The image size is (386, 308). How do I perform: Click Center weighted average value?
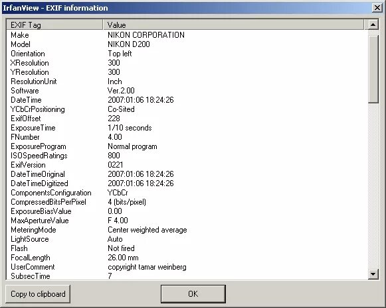(x=147, y=230)
